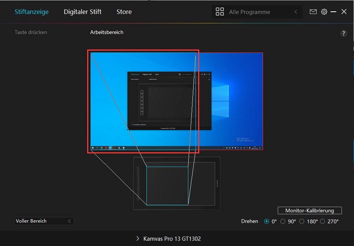
Task: Open the Store tab
Action: (124, 12)
